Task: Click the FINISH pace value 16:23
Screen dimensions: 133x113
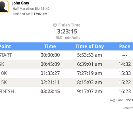Action: point(125,91)
